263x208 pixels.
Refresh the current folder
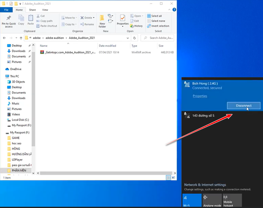(x=135, y=38)
